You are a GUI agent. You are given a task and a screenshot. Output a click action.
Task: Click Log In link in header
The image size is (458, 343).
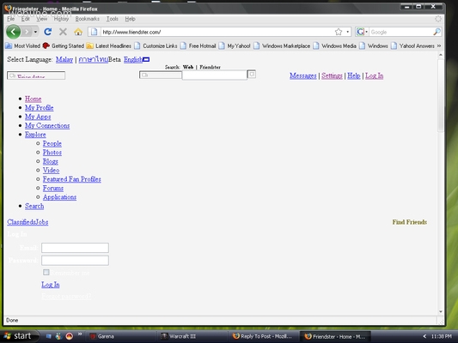point(374,75)
